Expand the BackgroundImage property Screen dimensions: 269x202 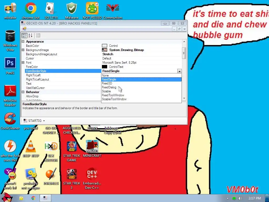23,50
